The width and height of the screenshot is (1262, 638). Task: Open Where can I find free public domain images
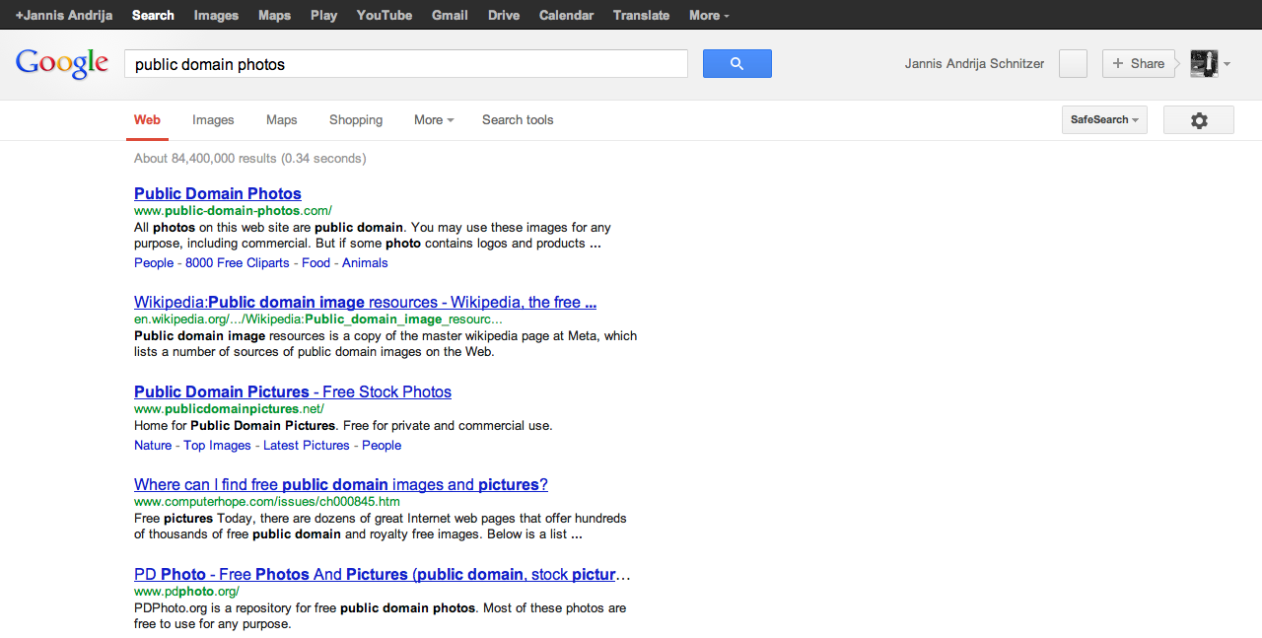click(x=341, y=485)
